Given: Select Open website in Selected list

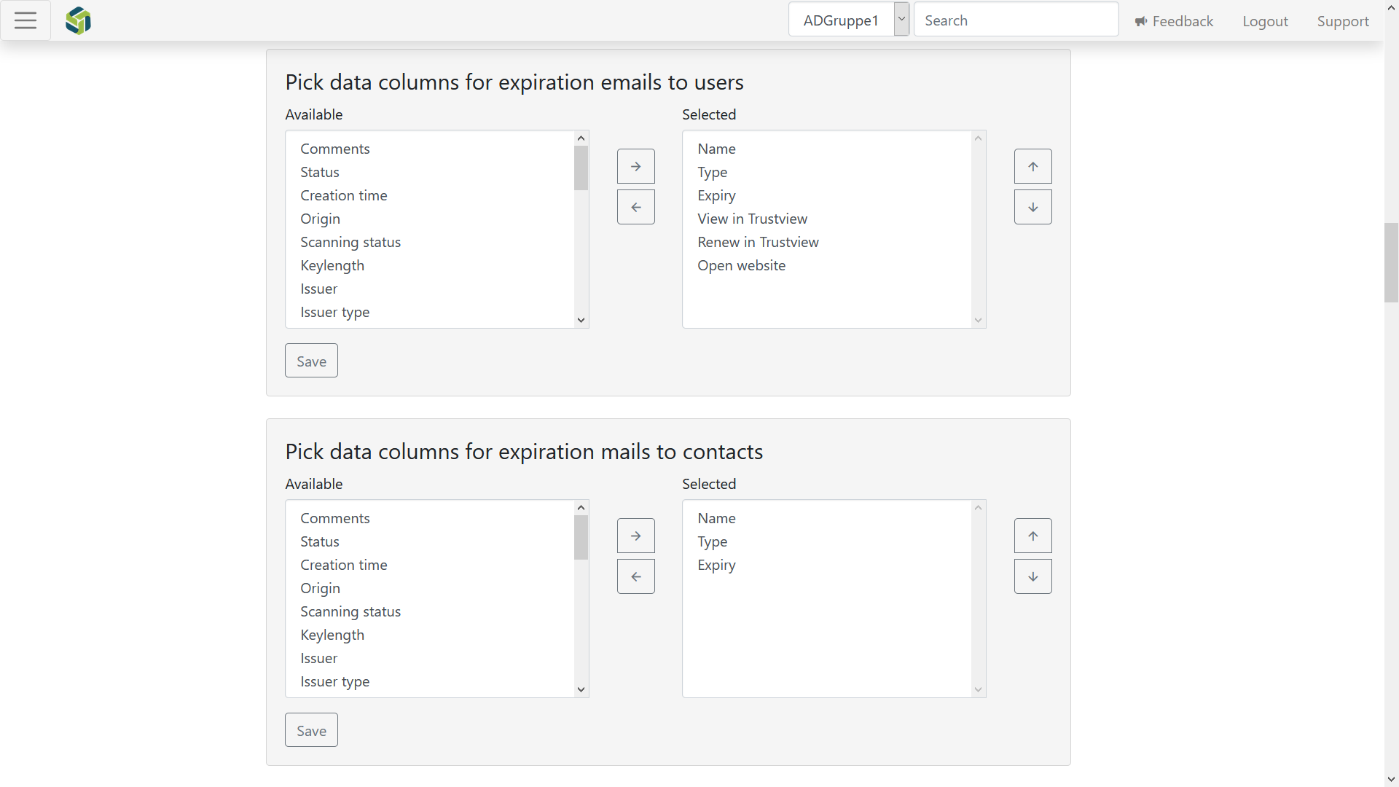Looking at the screenshot, I should click(827, 265).
